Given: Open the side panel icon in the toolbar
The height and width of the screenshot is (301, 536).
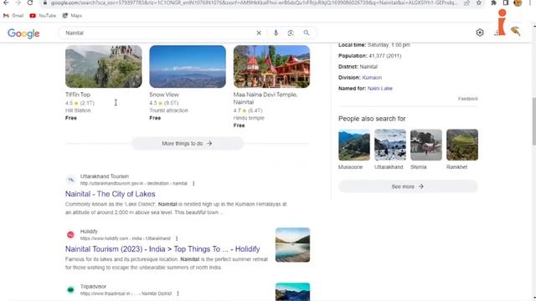Looking at the screenshot, I should 506,3.
